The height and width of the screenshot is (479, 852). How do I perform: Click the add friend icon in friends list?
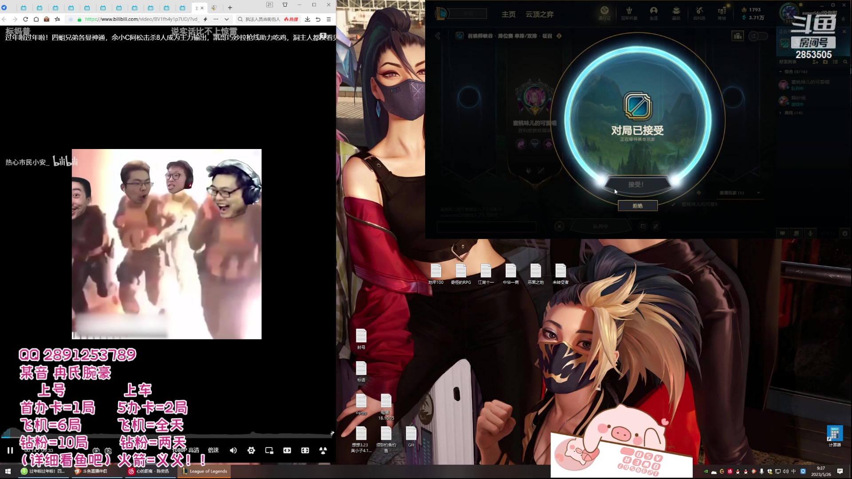click(815, 62)
